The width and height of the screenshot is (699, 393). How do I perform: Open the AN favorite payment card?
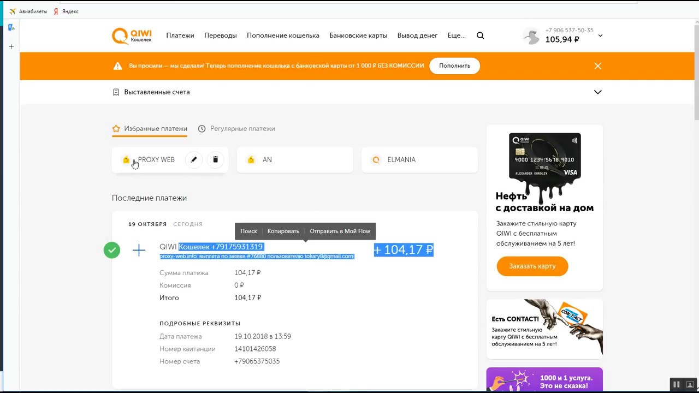(295, 159)
